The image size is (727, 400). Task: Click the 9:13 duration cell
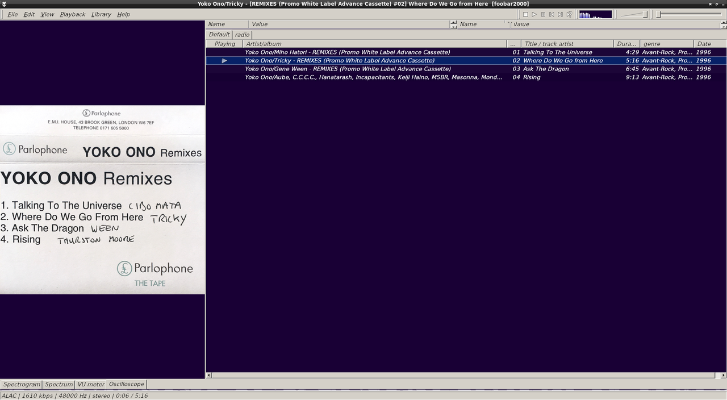[x=632, y=77]
